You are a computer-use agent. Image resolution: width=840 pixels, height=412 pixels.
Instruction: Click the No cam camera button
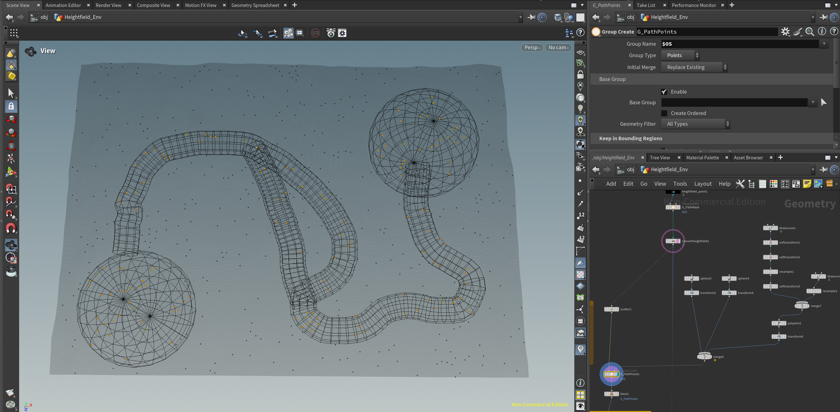[x=558, y=47]
